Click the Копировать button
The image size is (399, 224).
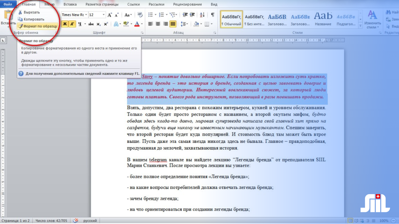31,19
